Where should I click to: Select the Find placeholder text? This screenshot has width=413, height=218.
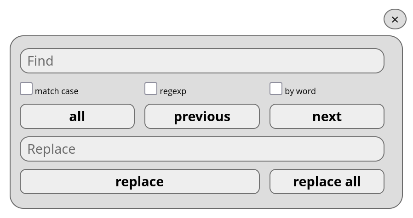[x=40, y=61]
